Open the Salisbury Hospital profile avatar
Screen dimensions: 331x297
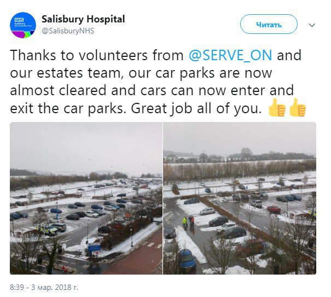pyautogui.click(x=23, y=25)
